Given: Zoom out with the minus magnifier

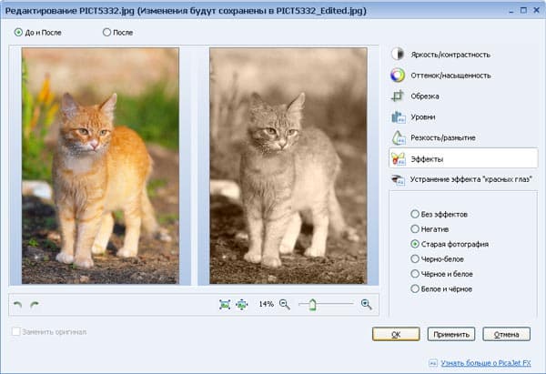Looking at the screenshot, I should pyautogui.click(x=285, y=304).
